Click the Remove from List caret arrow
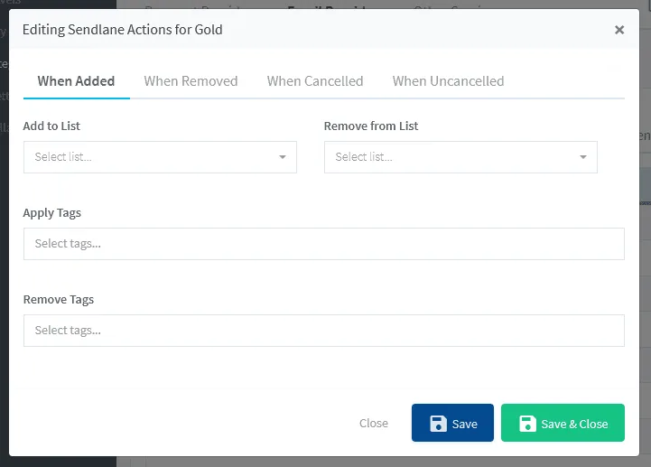The width and height of the screenshot is (651, 467). pyautogui.click(x=582, y=157)
